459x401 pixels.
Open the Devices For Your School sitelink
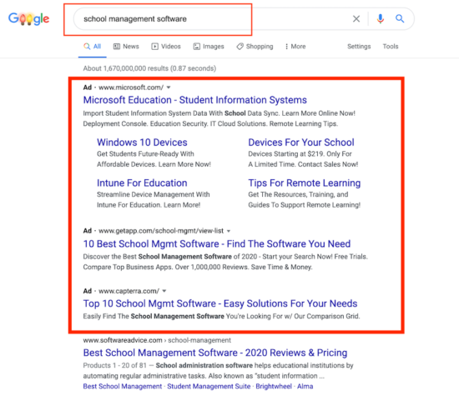[301, 143]
